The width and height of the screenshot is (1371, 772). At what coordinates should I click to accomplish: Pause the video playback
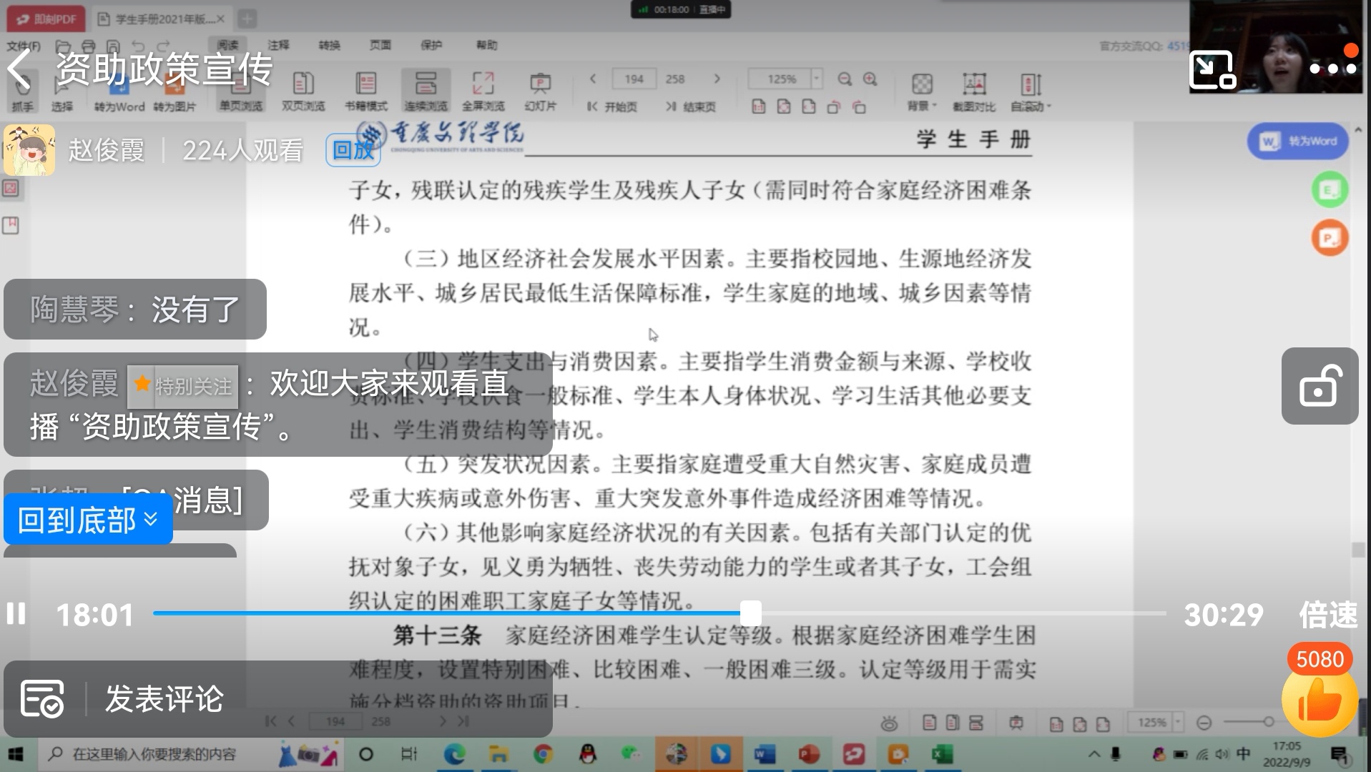tap(16, 614)
